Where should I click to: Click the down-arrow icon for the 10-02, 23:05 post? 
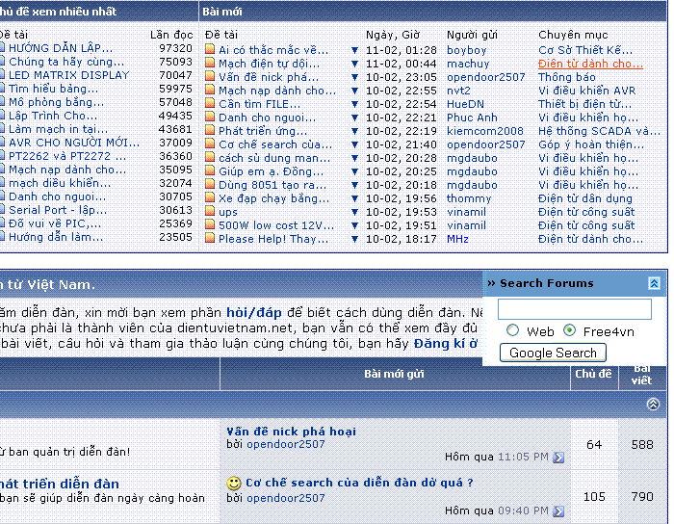(x=354, y=77)
